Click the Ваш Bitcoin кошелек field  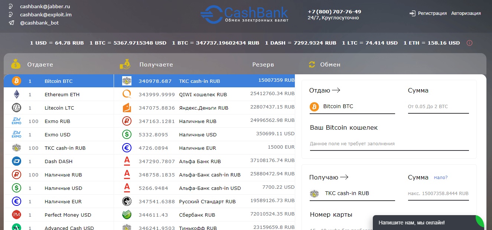click(x=389, y=144)
